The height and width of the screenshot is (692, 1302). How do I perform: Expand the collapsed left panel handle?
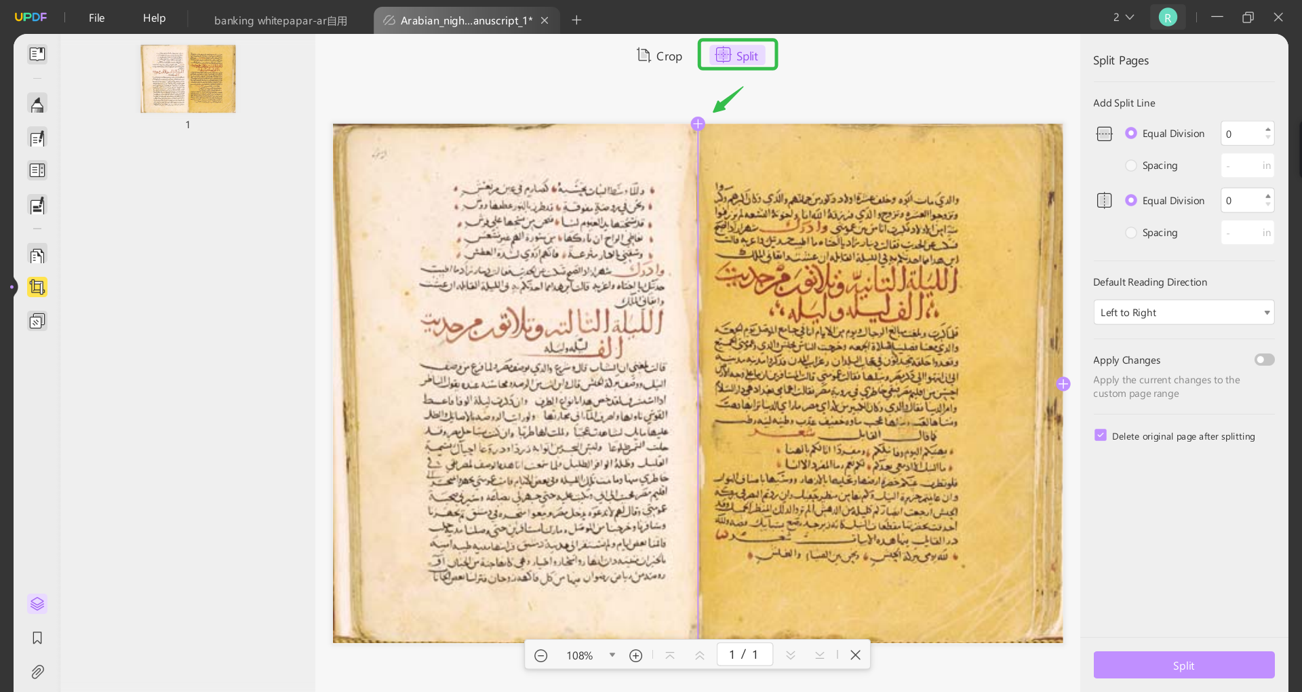12,287
